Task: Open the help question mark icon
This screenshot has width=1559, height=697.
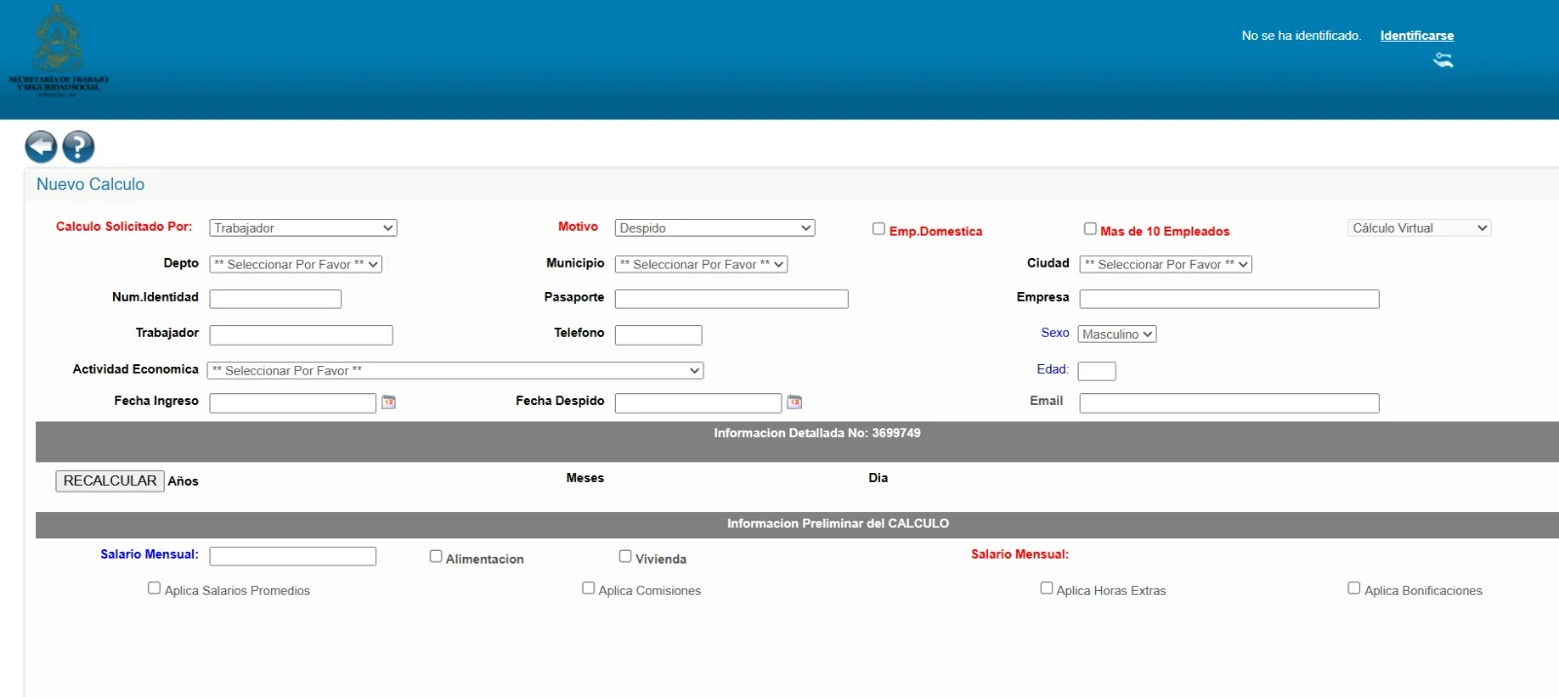Action: (x=79, y=147)
